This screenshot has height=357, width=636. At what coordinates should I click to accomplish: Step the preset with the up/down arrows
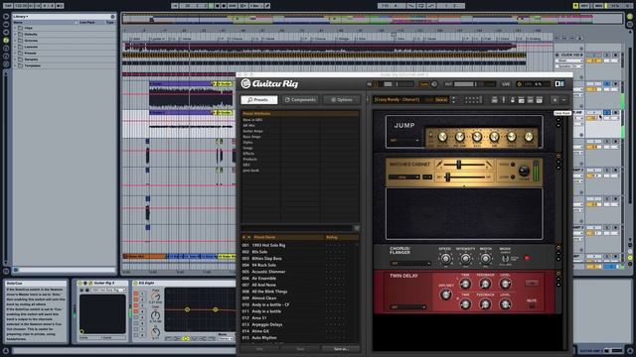[x=453, y=99]
